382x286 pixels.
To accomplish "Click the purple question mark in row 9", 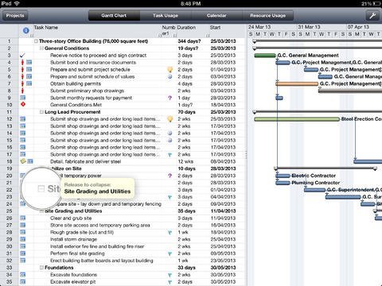I will coord(170,98).
